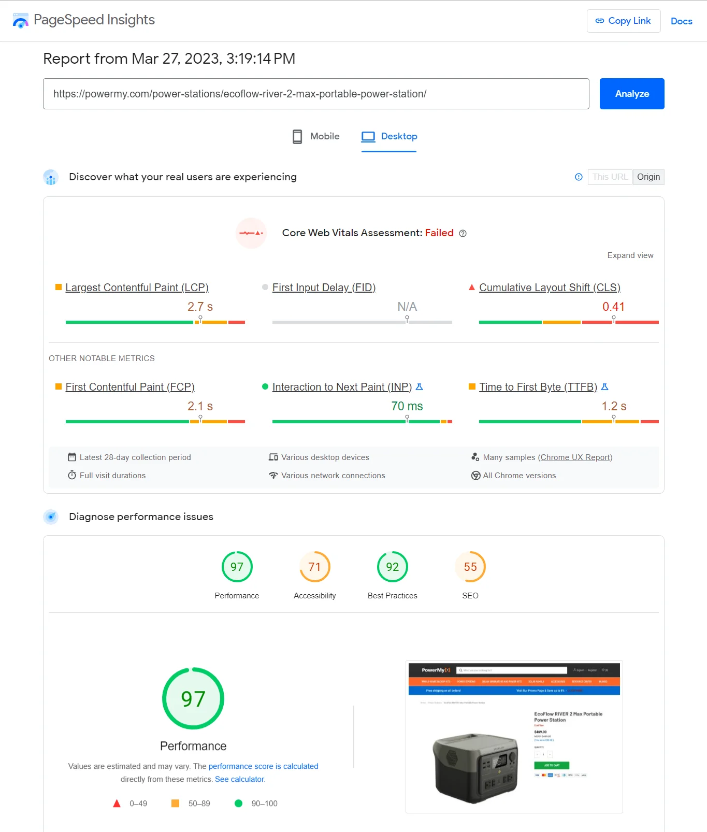707x832 pixels.
Task: Open the See calculator link
Action: 239,779
